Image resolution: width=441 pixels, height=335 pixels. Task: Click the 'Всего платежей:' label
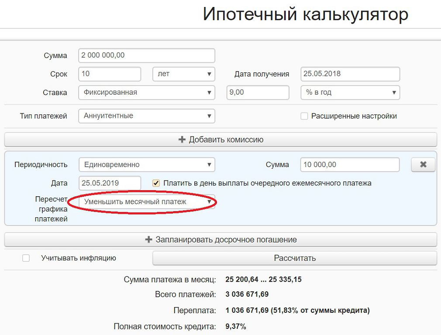(x=185, y=294)
